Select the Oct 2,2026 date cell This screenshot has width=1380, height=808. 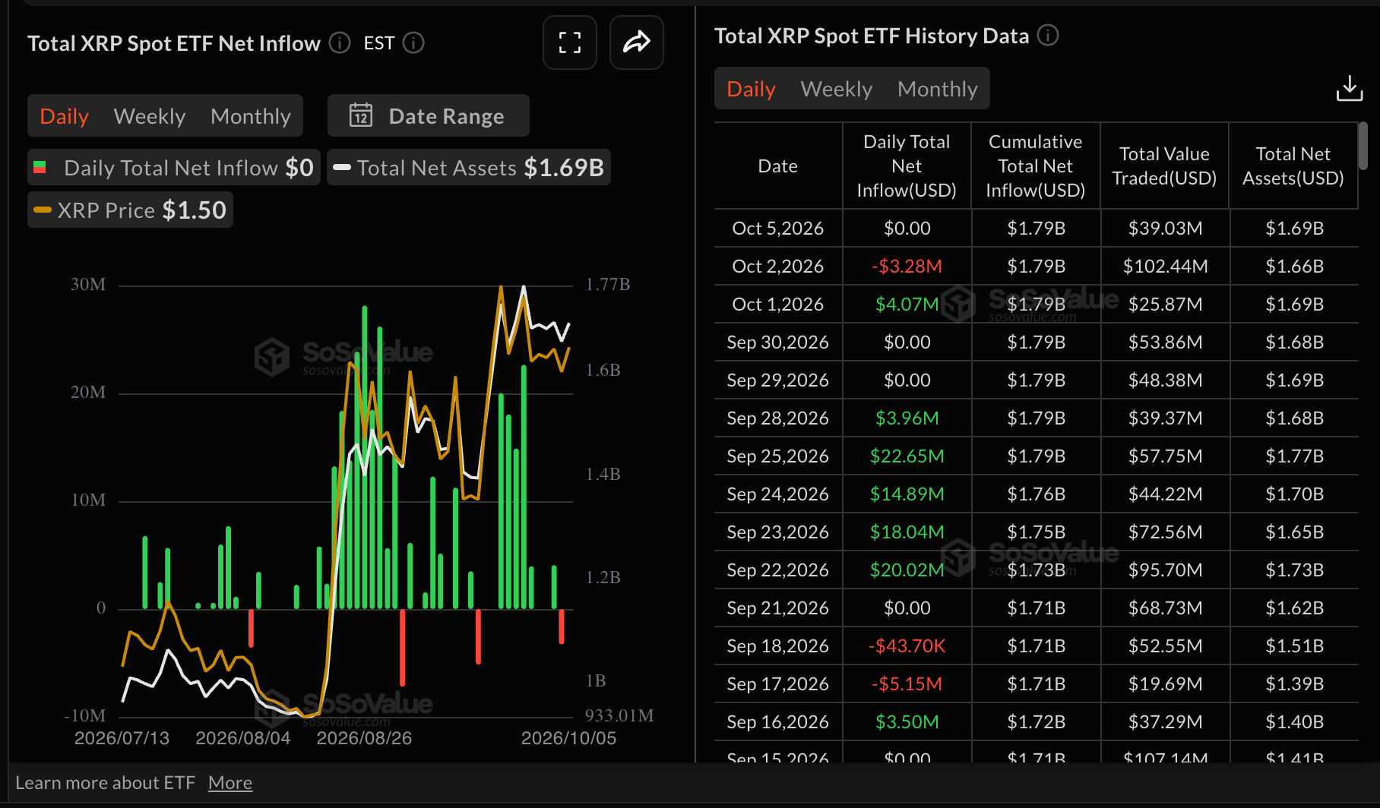coord(778,266)
